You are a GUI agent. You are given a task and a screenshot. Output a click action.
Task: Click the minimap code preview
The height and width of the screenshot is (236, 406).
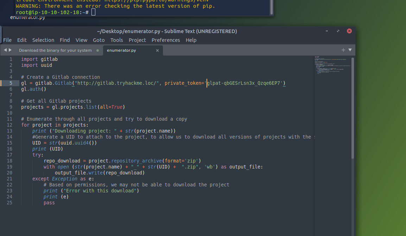[x=332, y=65]
